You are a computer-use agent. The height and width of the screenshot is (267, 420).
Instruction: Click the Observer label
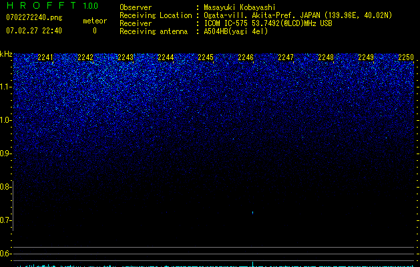pyautogui.click(x=136, y=7)
